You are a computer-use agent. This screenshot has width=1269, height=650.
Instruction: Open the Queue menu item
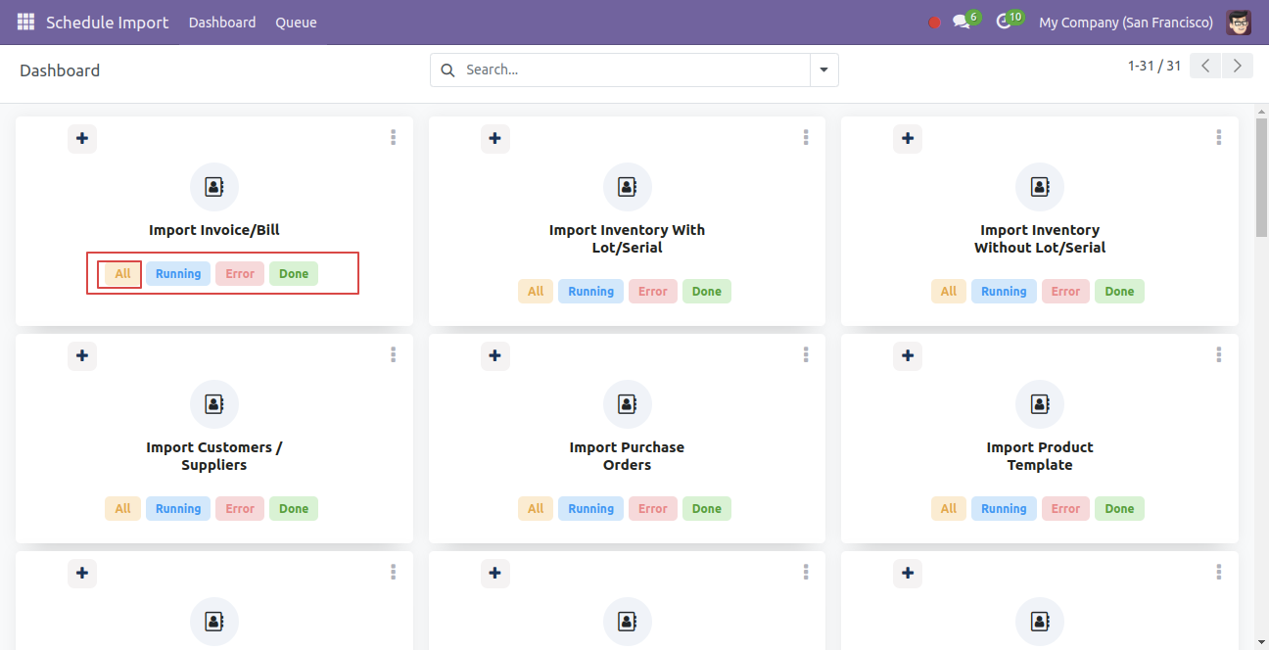[296, 23]
